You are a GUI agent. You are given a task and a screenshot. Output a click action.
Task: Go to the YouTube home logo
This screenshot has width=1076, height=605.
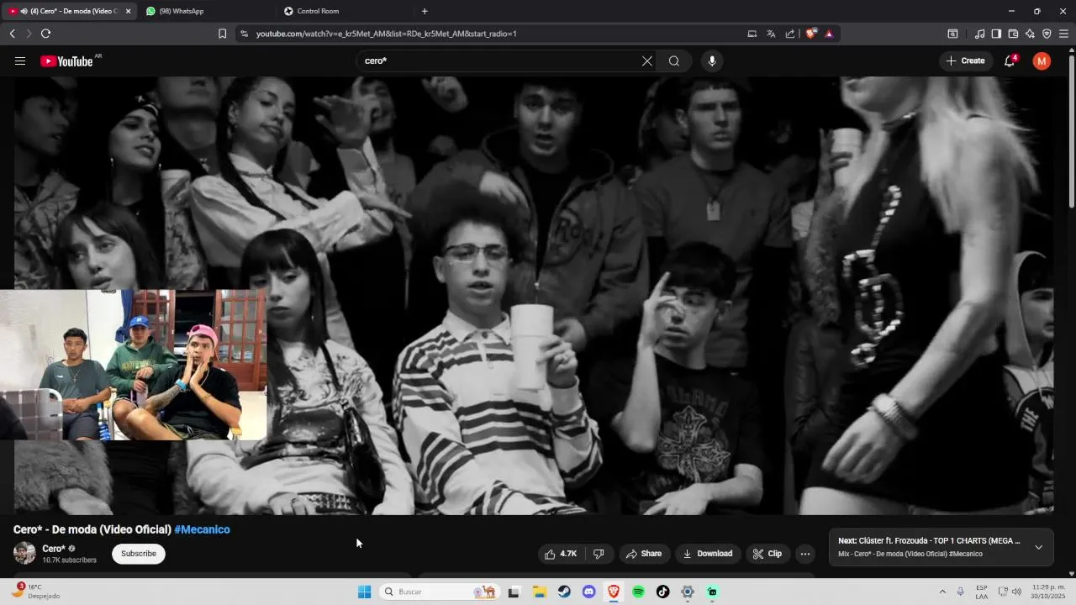click(x=66, y=61)
